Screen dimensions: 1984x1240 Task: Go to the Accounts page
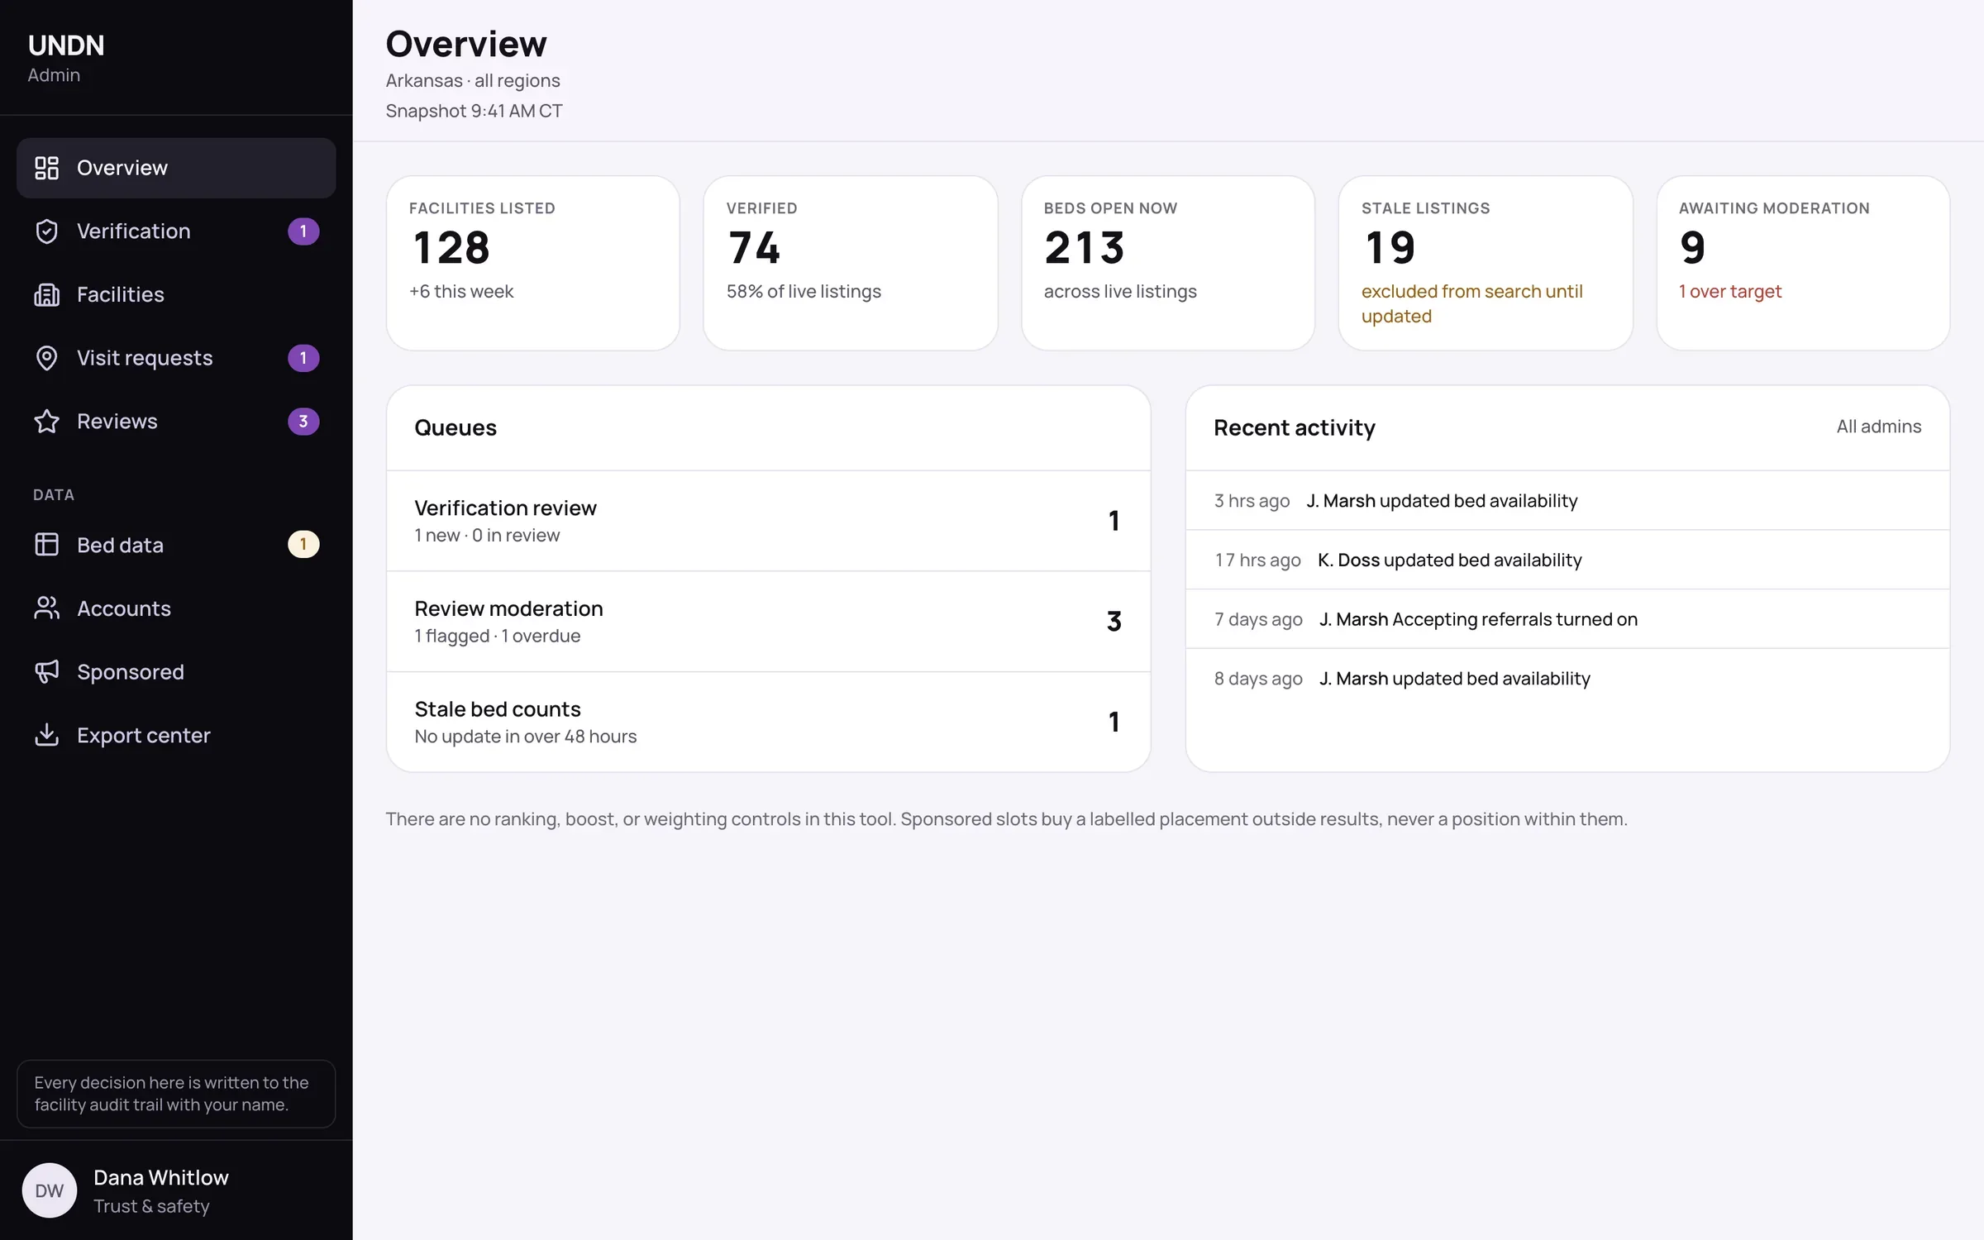[x=176, y=608]
